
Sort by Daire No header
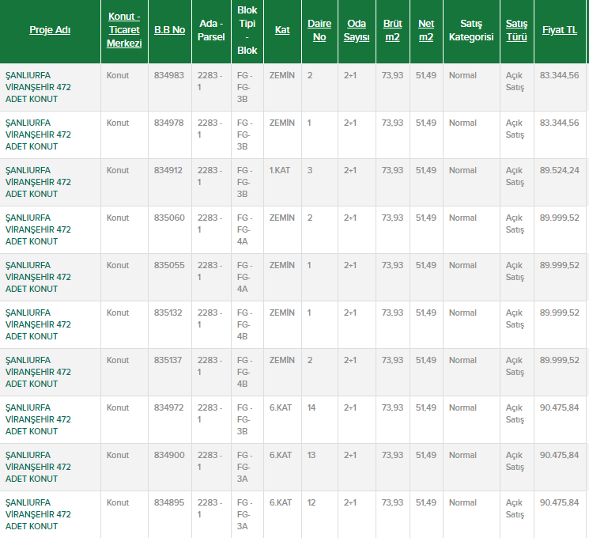[x=319, y=30]
